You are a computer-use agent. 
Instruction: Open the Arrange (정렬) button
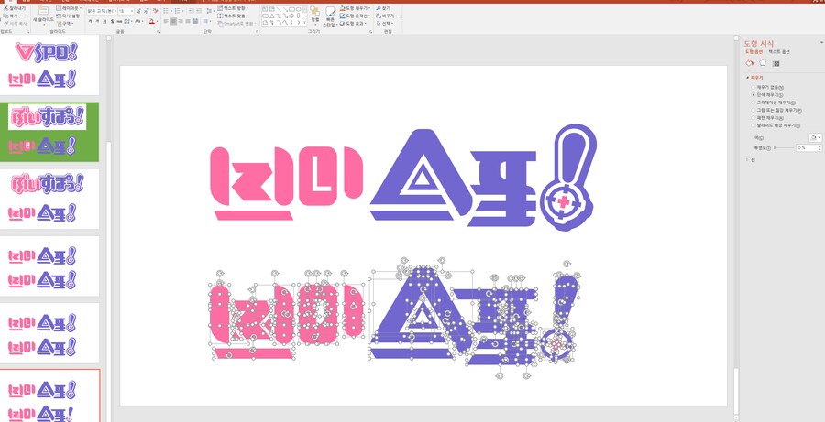(314, 15)
